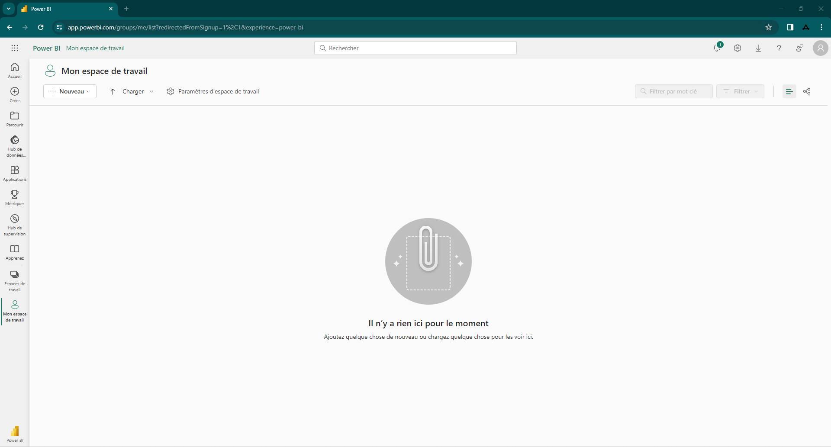Image resolution: width=831 pixels, height=447 pixels.
Task: Open the feedback icon in header
Action: [800, 48]
